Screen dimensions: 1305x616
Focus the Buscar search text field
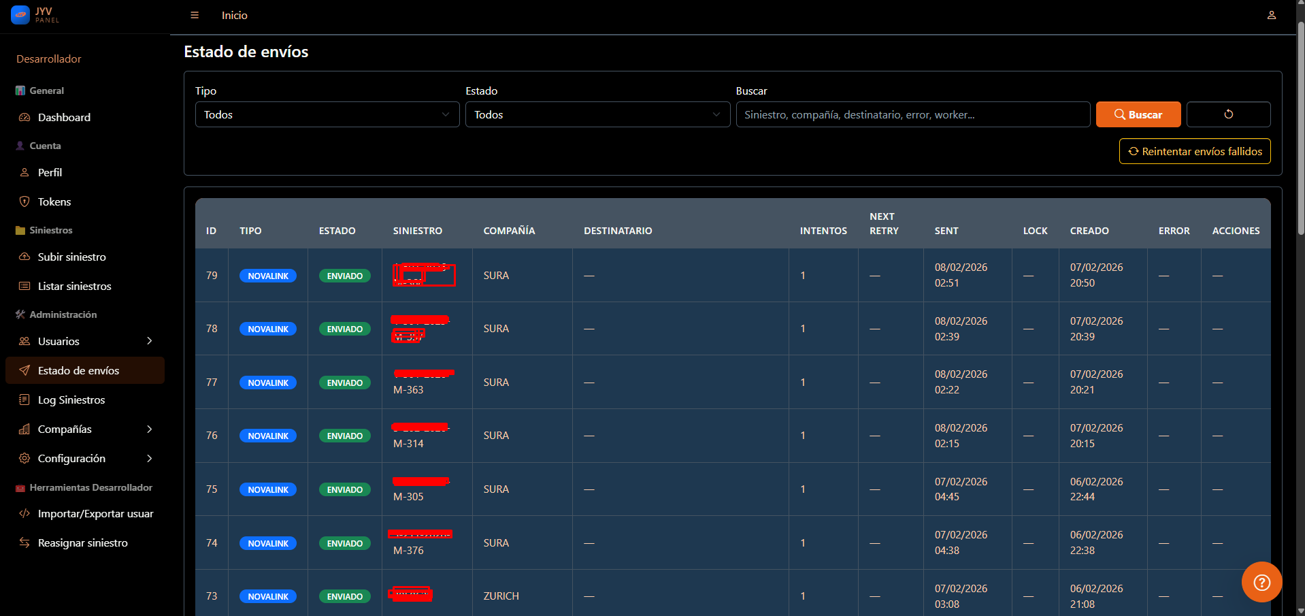coord(912,114)
